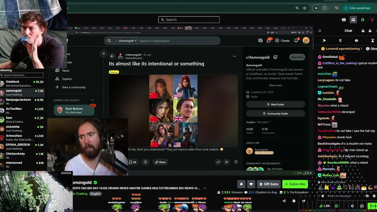Screen dimensions: 377x212
Task: Share the stream with share icon
Action: (284, 201)
